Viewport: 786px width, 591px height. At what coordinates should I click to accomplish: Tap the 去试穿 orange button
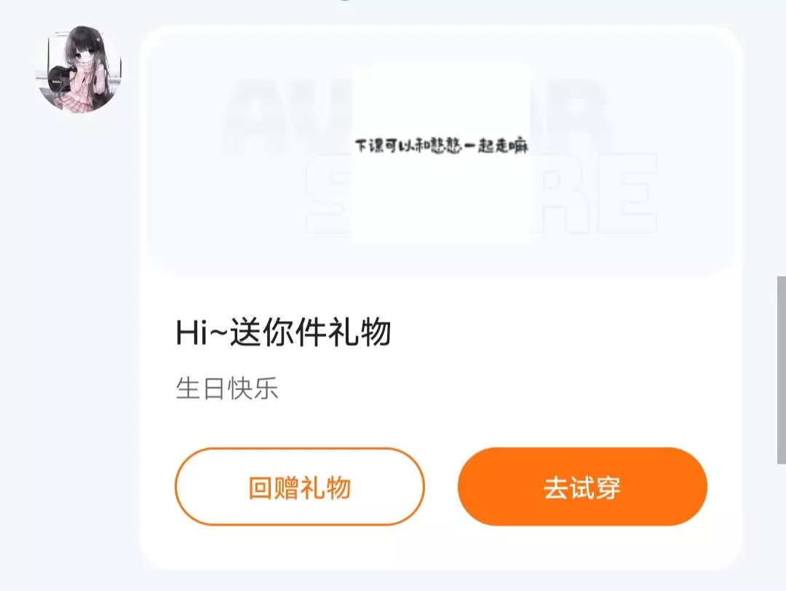click(x=582, y=487)
